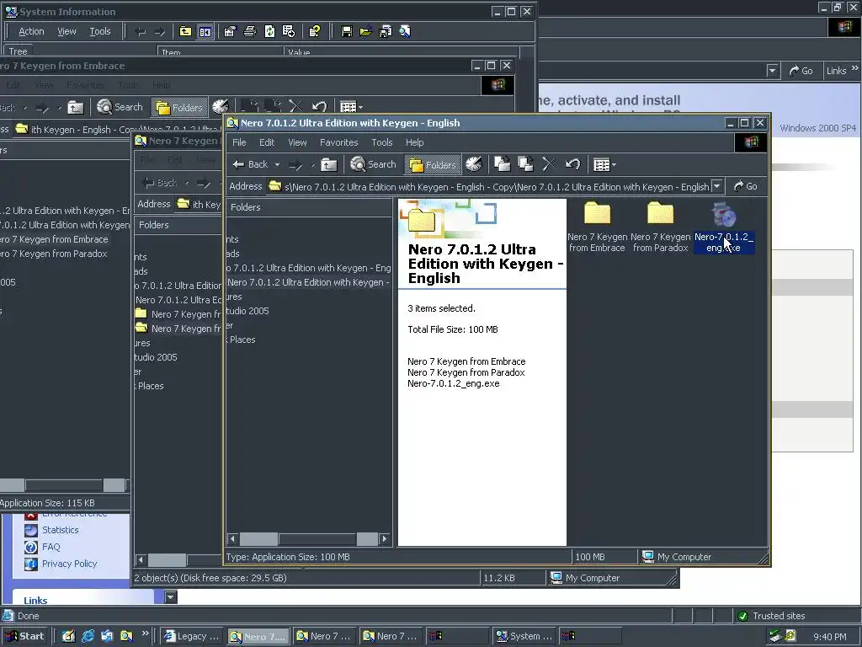Click 9:40 PM clock in system tray
862x647 pixels.
coord(829,637)
